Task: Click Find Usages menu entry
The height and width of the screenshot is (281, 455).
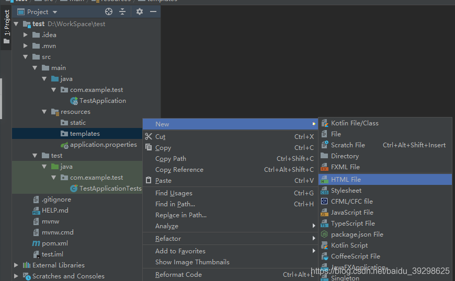Action: (x=174, y=193)
